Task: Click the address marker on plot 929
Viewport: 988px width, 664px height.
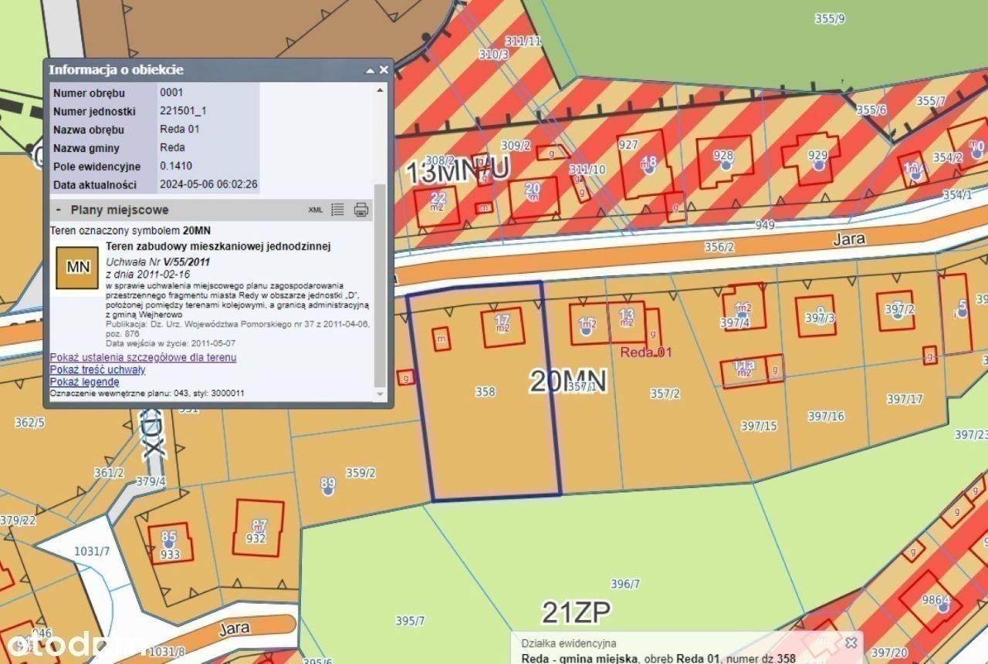Action: pyautogui.click(x=818, y=164)
